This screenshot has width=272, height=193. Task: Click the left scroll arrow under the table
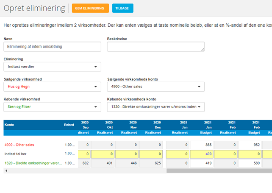6,171
